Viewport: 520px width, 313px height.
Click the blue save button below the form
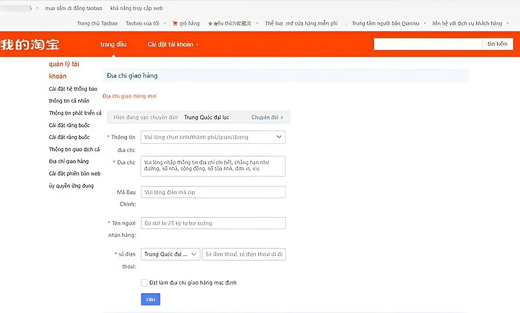[150, 299]
